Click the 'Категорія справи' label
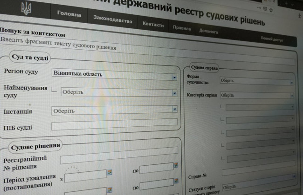303x195 pixels. [x=202, y=95]
